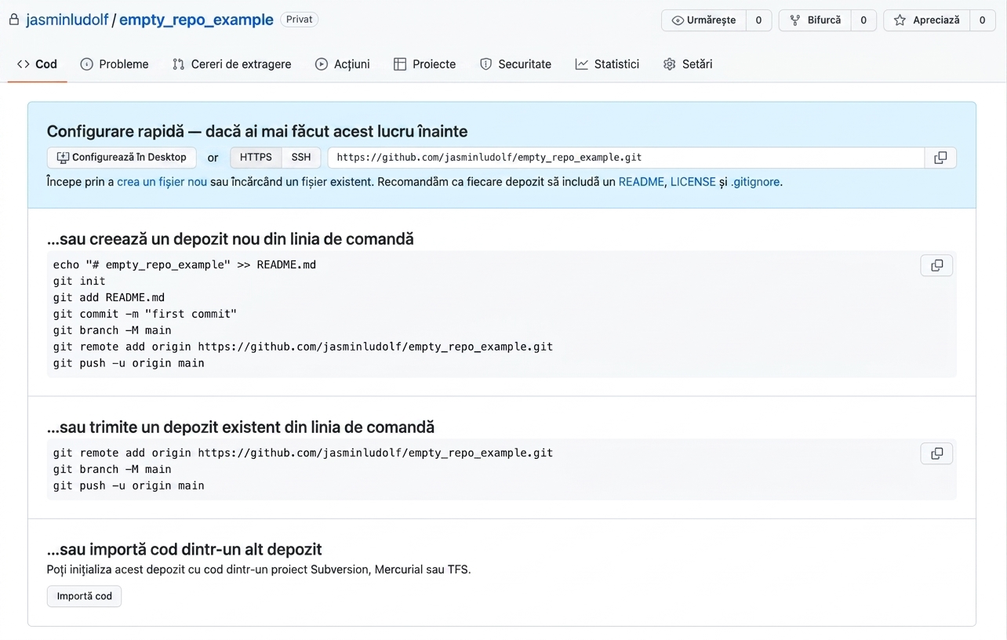
Task: Switch to the Statistici tab
Action: (607, 64)
